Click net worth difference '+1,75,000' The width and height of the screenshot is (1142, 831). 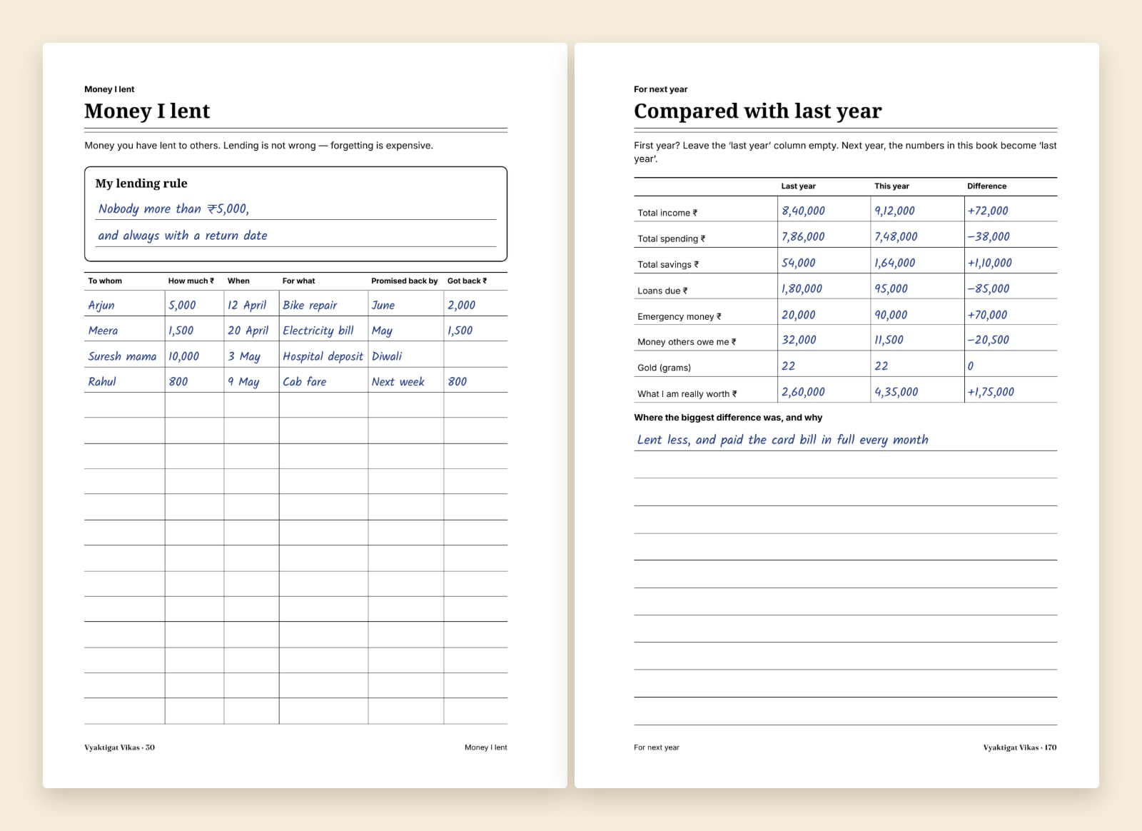click(991, 392)
